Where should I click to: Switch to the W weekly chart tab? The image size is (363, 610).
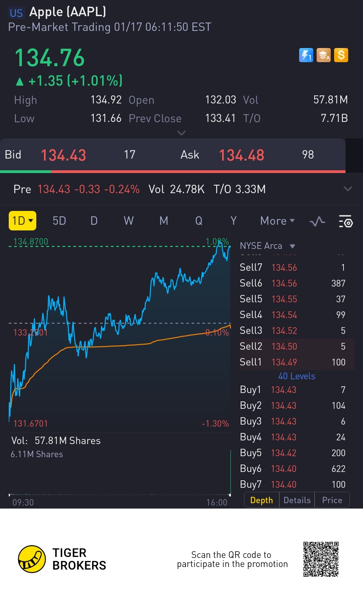click(128, 221)
